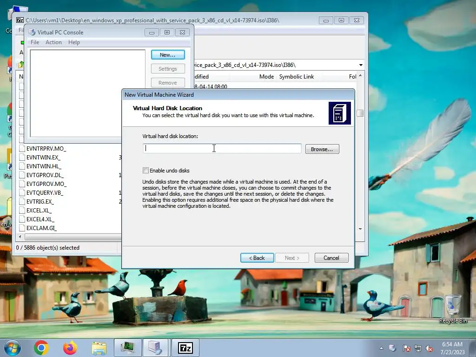This screenshot has height=357, width=476.
Task: Launch Google Chrome from the taskbar
Action: pyautogui.click(x=41, y=348)
